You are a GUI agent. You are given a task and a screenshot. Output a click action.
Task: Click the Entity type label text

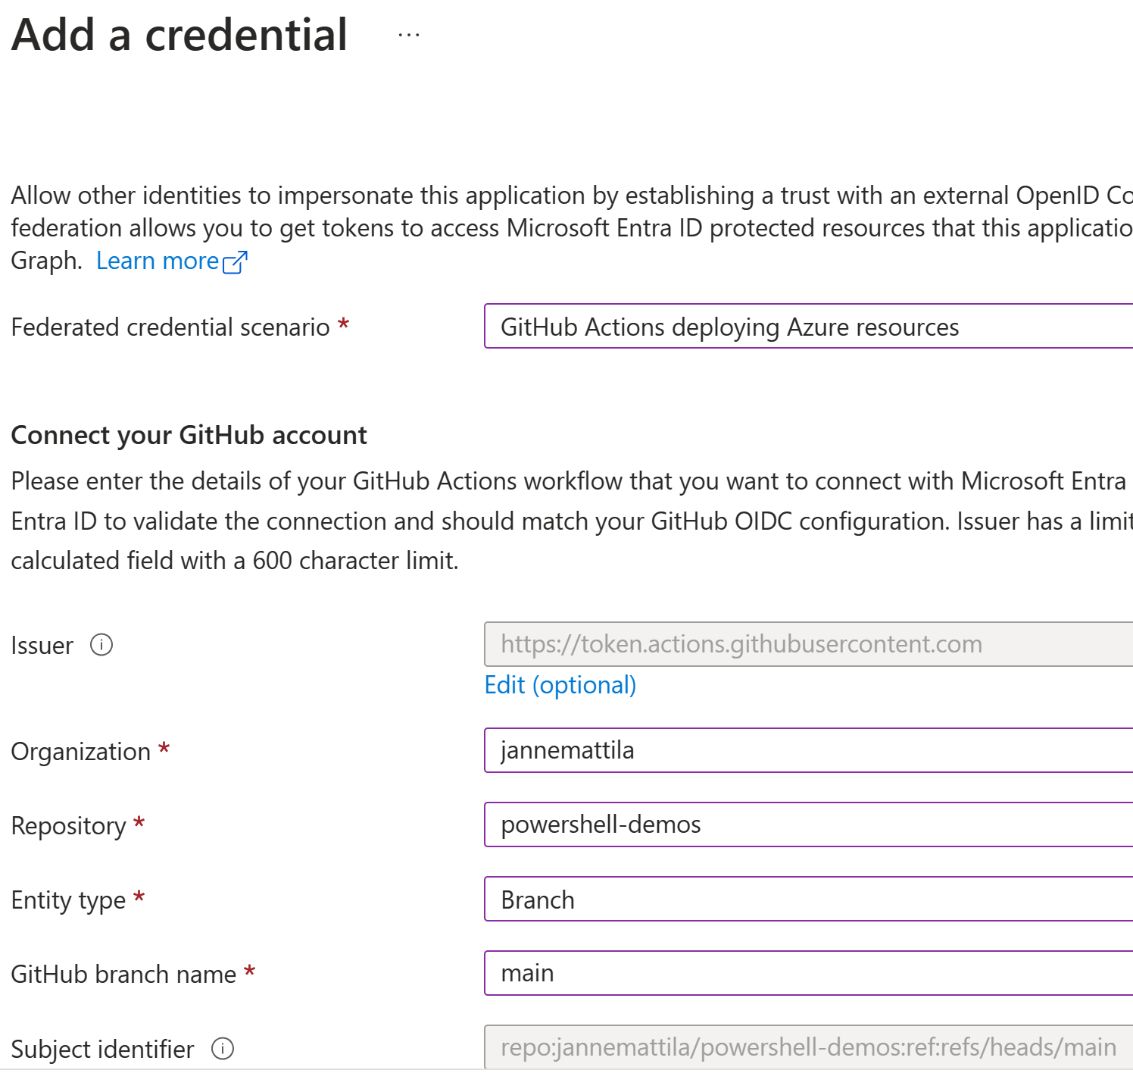pos(69,900)
